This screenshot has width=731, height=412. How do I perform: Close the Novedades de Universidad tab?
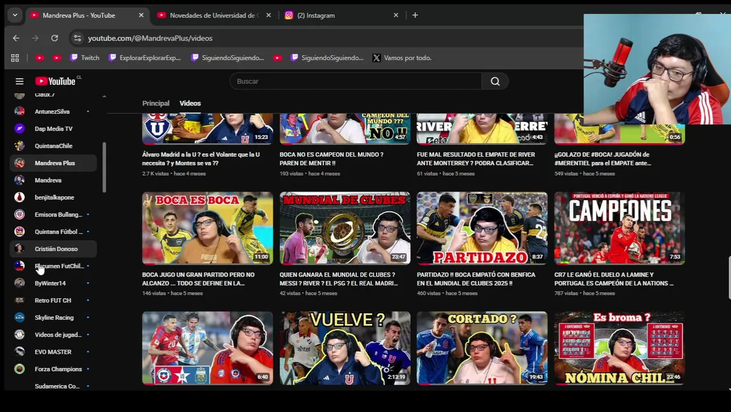[x=268, y=15]
